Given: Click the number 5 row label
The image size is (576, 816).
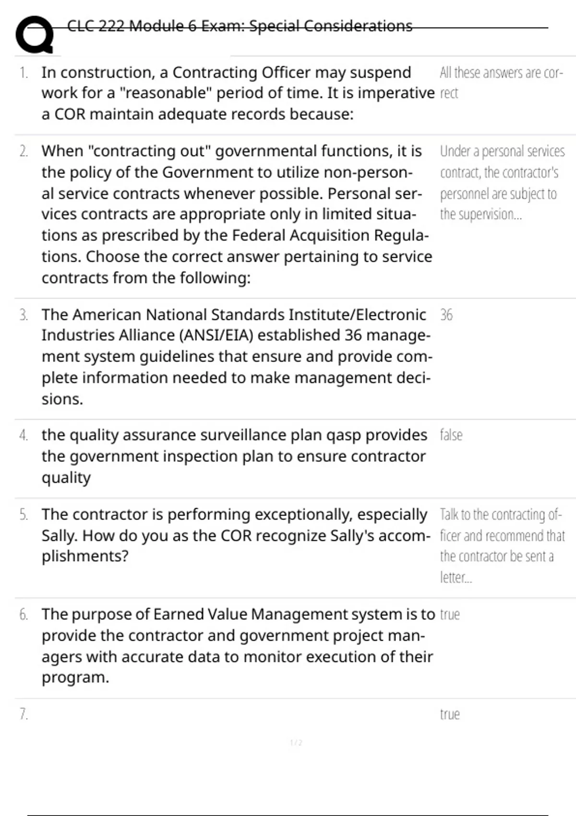Looking at the screenshot, I should coord(24,515).
